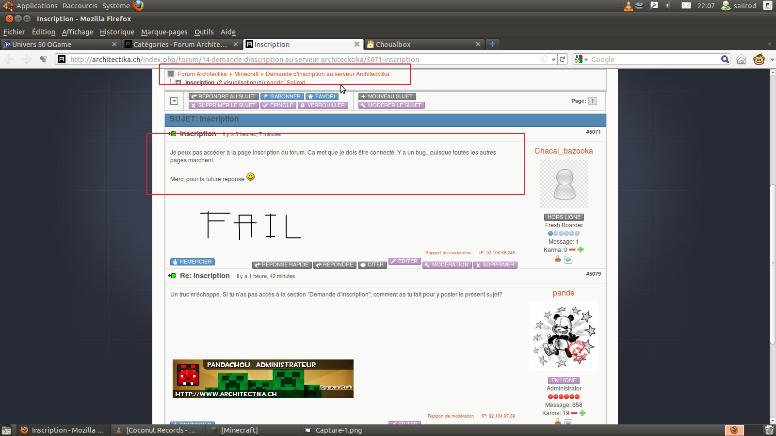Reload the current page
The width and height of the screenshot is (776, 436).
563,59
